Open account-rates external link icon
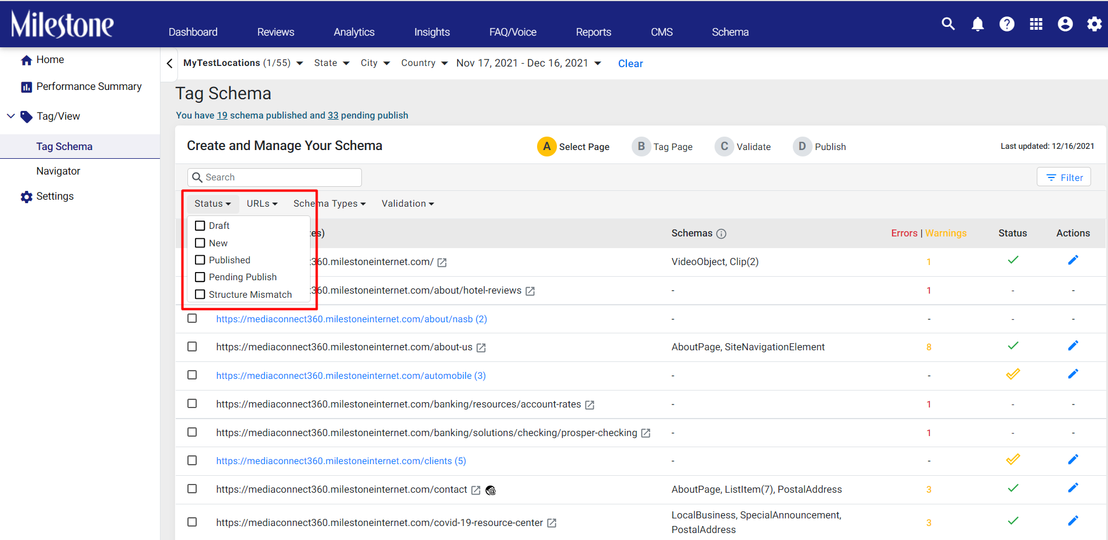This screenshot has height=540, width=1108. (590, 405)
